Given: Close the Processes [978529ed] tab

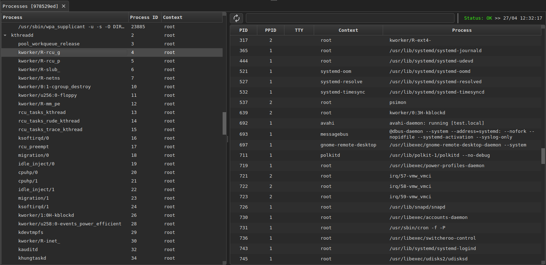Looking at the screenshot, I should coord(64,6).
